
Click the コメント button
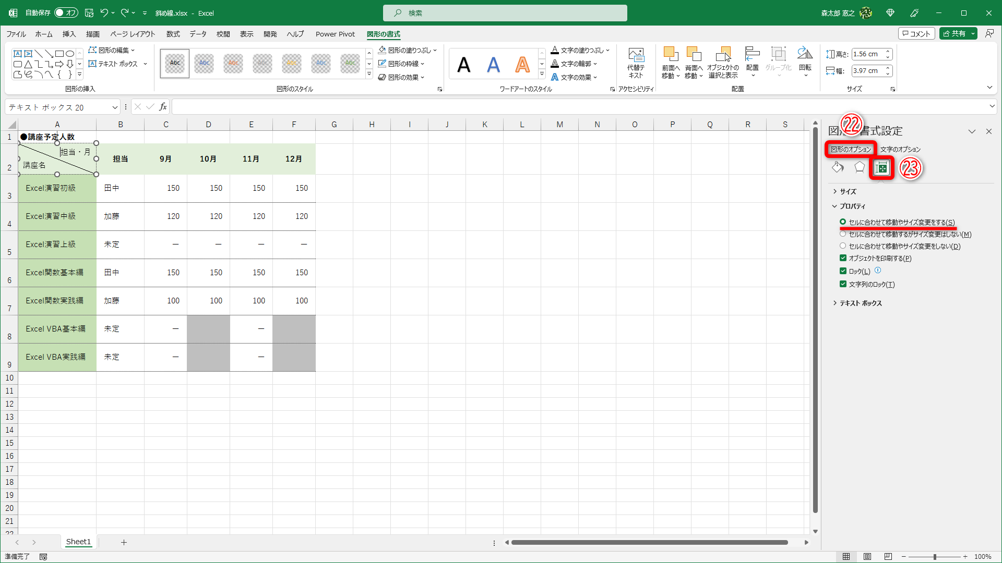(916, 33)
